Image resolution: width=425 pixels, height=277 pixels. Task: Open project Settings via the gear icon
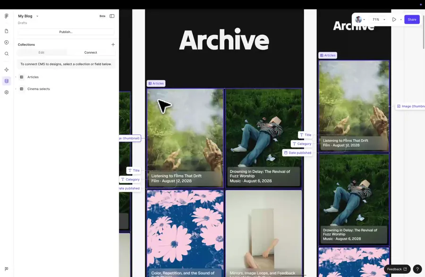point(6,92)
